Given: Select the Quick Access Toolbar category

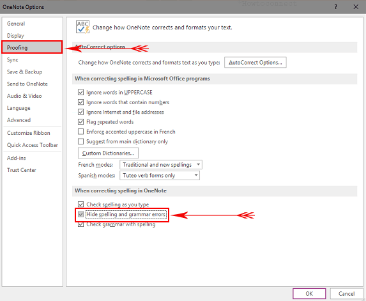Looking at the screenshot, I should tap(32, 145).
